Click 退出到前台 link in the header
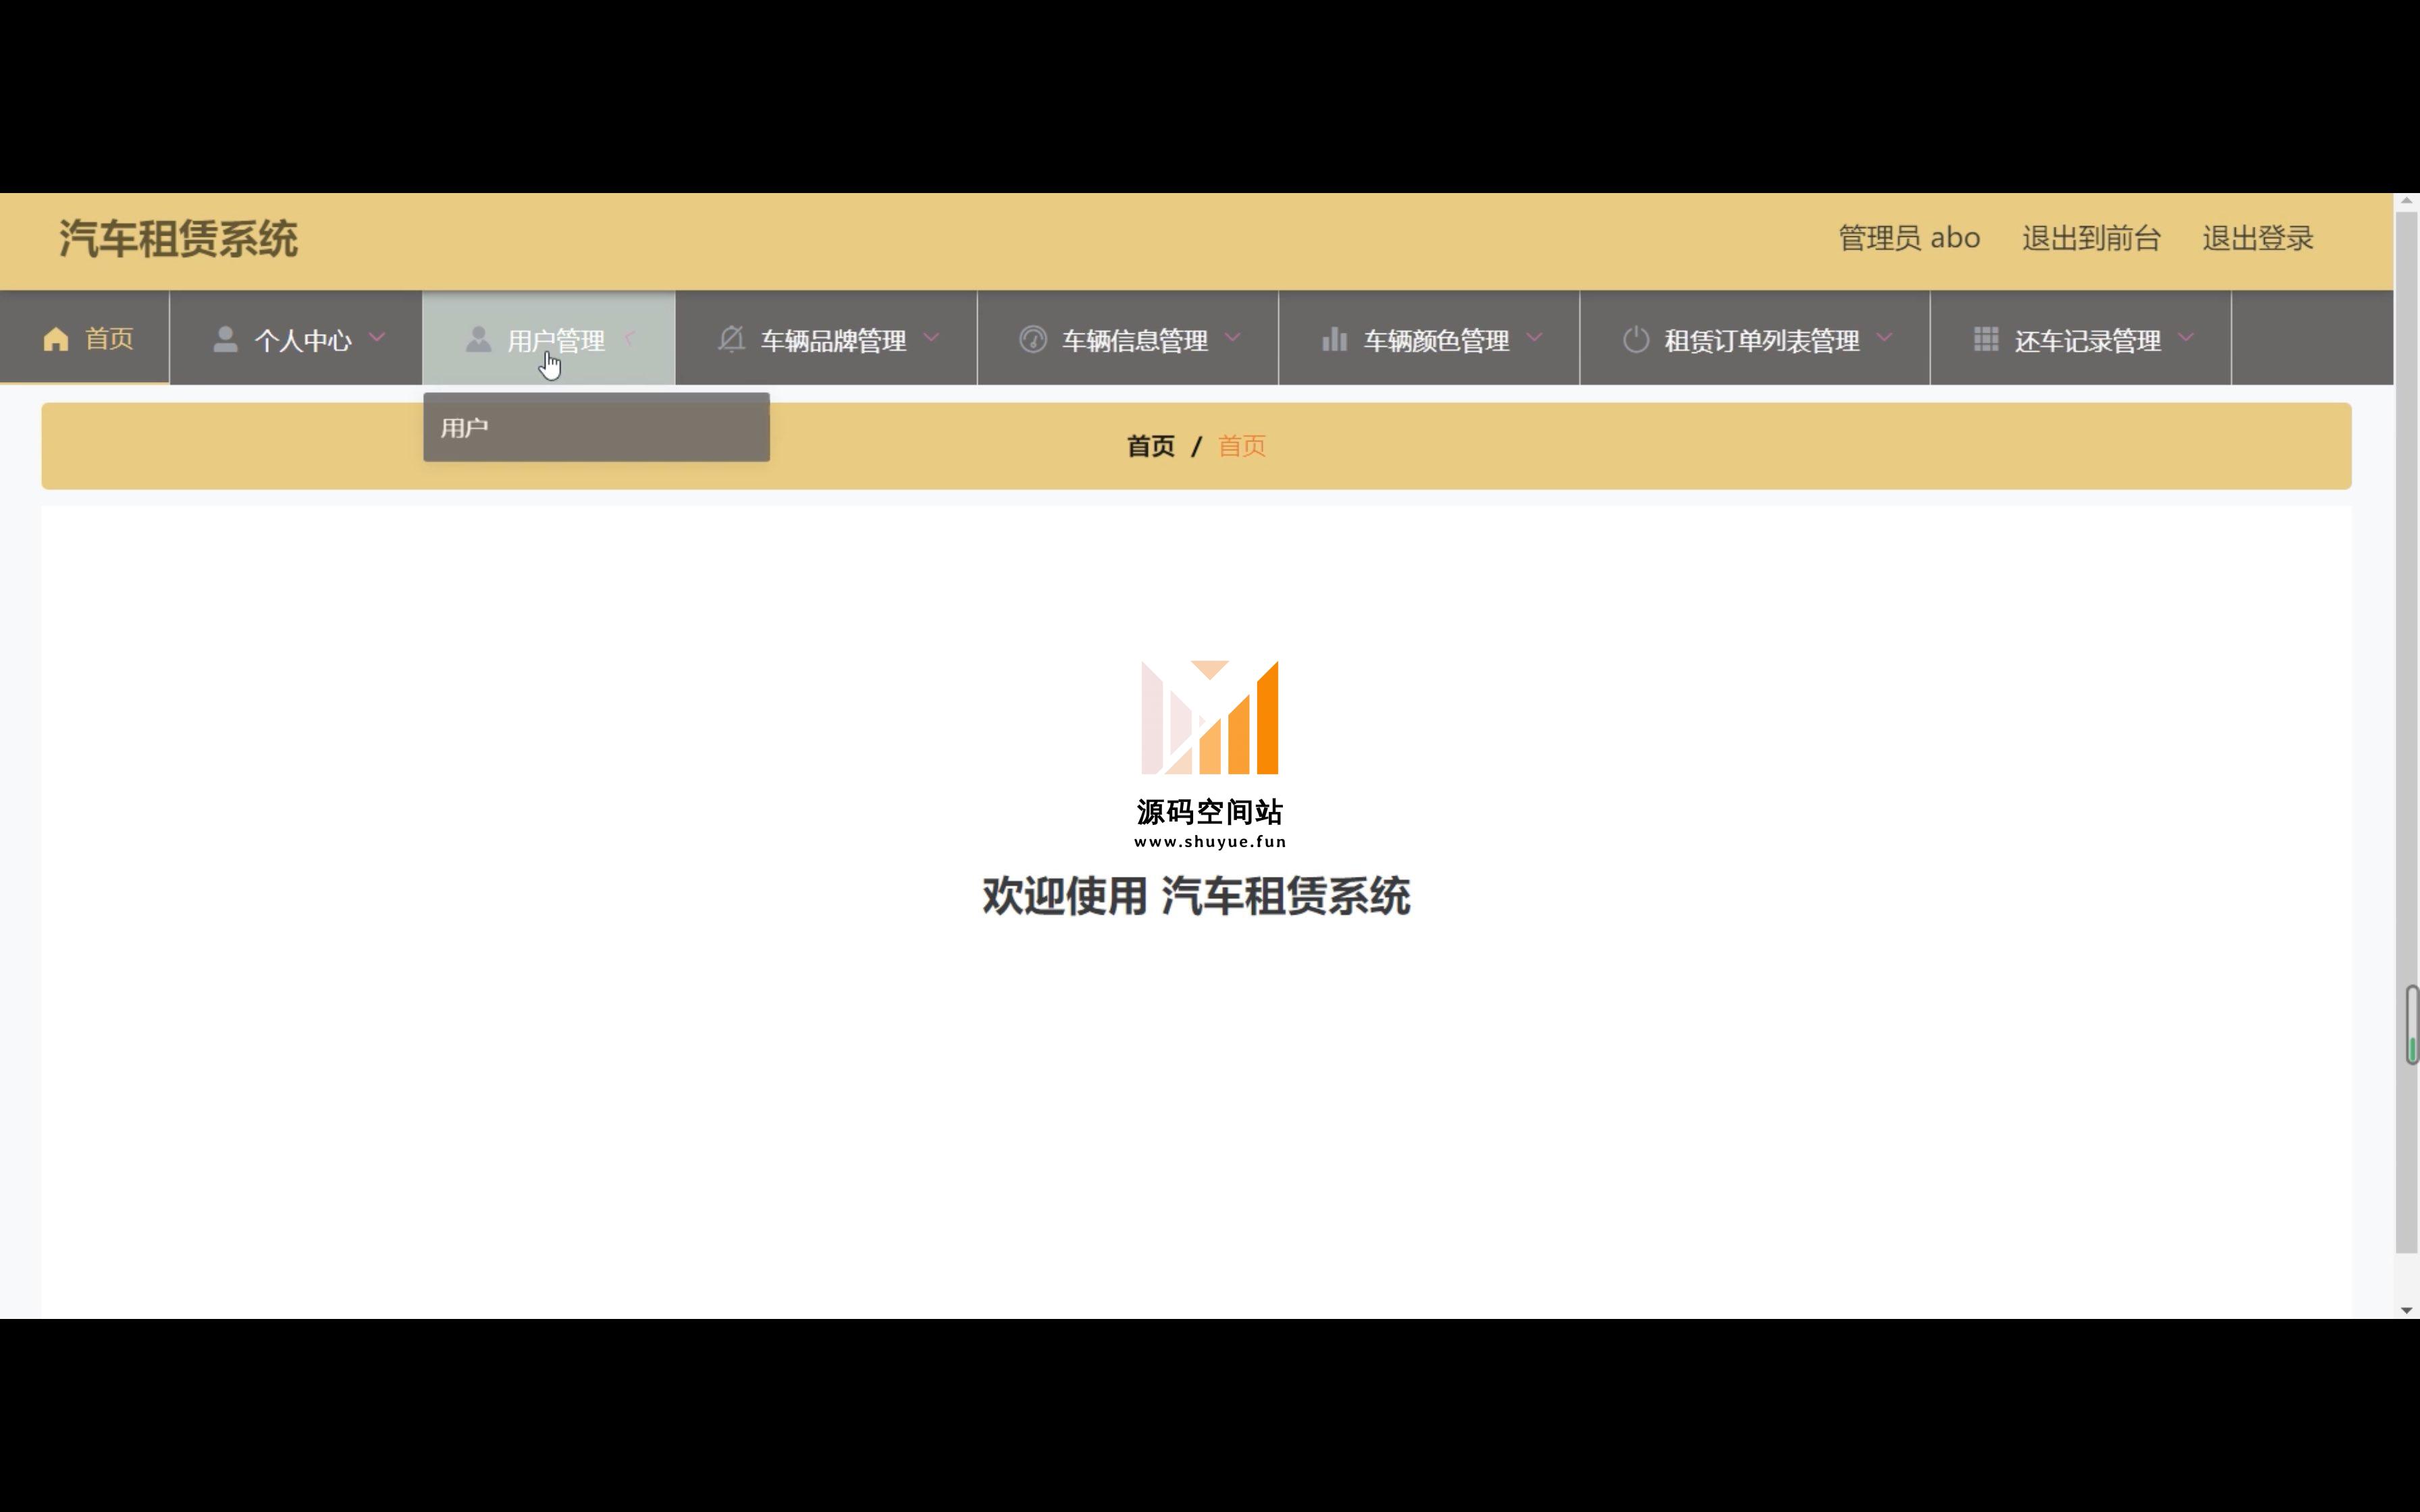The width and height of the screenshot is (2420, 1512). (2091, 238)
